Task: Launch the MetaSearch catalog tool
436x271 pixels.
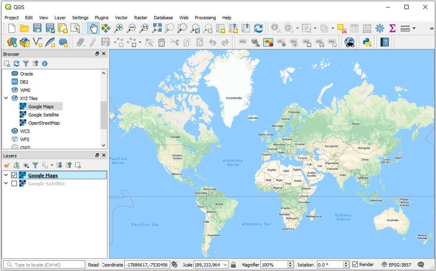Action: (350, 42)
